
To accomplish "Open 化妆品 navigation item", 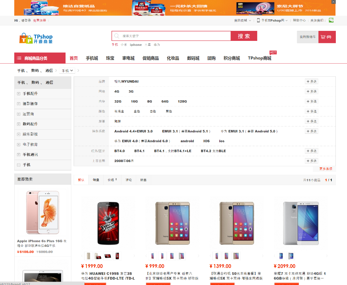I will coord(173,58).
